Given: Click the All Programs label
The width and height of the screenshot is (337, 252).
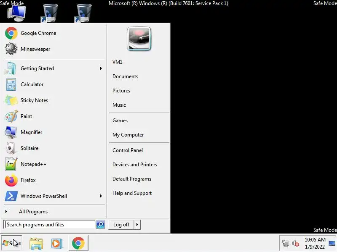Looking at the screenshot, I should click(x=33, y=212).
